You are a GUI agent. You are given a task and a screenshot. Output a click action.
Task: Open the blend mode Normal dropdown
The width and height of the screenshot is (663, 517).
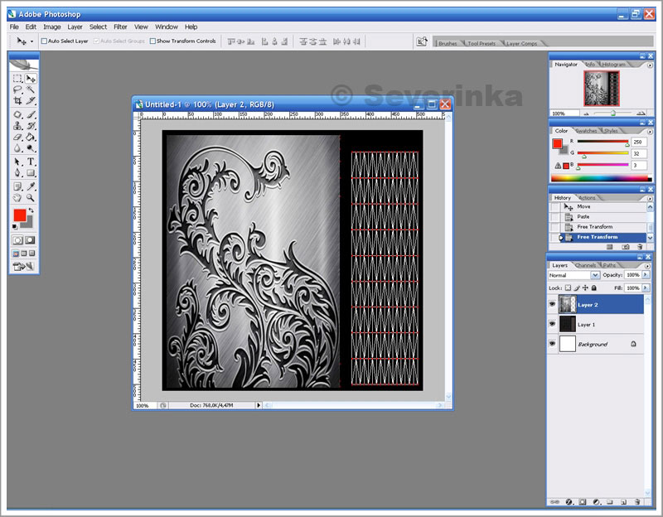[595, 275]
